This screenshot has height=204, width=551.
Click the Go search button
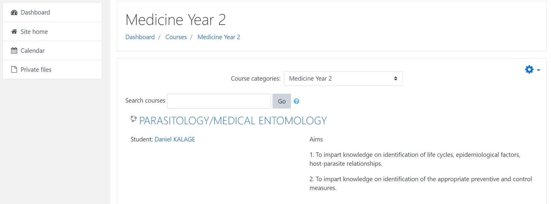(x=282, y=101)
